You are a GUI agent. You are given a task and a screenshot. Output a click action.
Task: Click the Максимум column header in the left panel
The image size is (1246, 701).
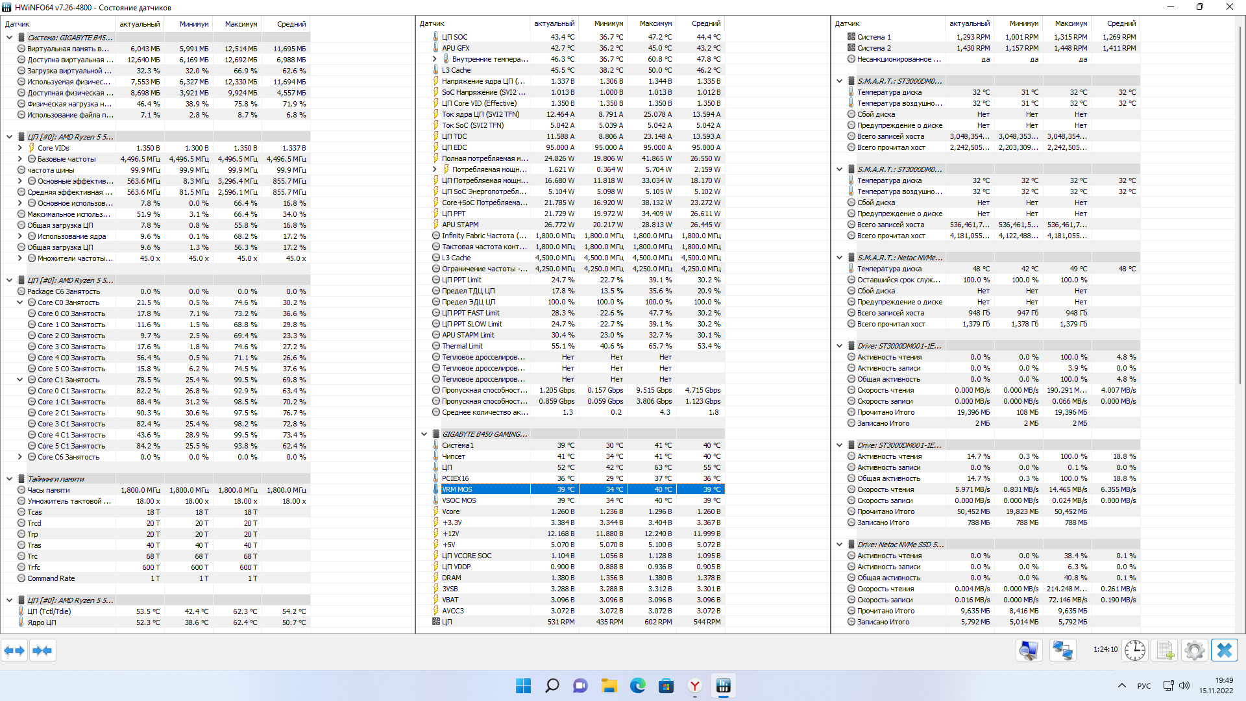241,24
